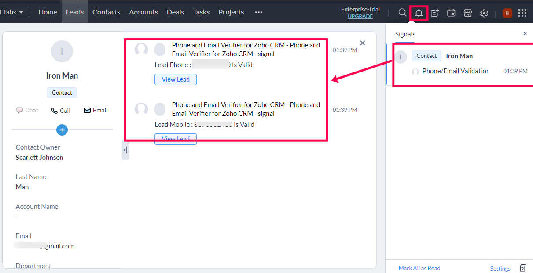The image size is (533, 273).
Task: Click the first signal sender avatar icon
Action: tap(141, 50)
